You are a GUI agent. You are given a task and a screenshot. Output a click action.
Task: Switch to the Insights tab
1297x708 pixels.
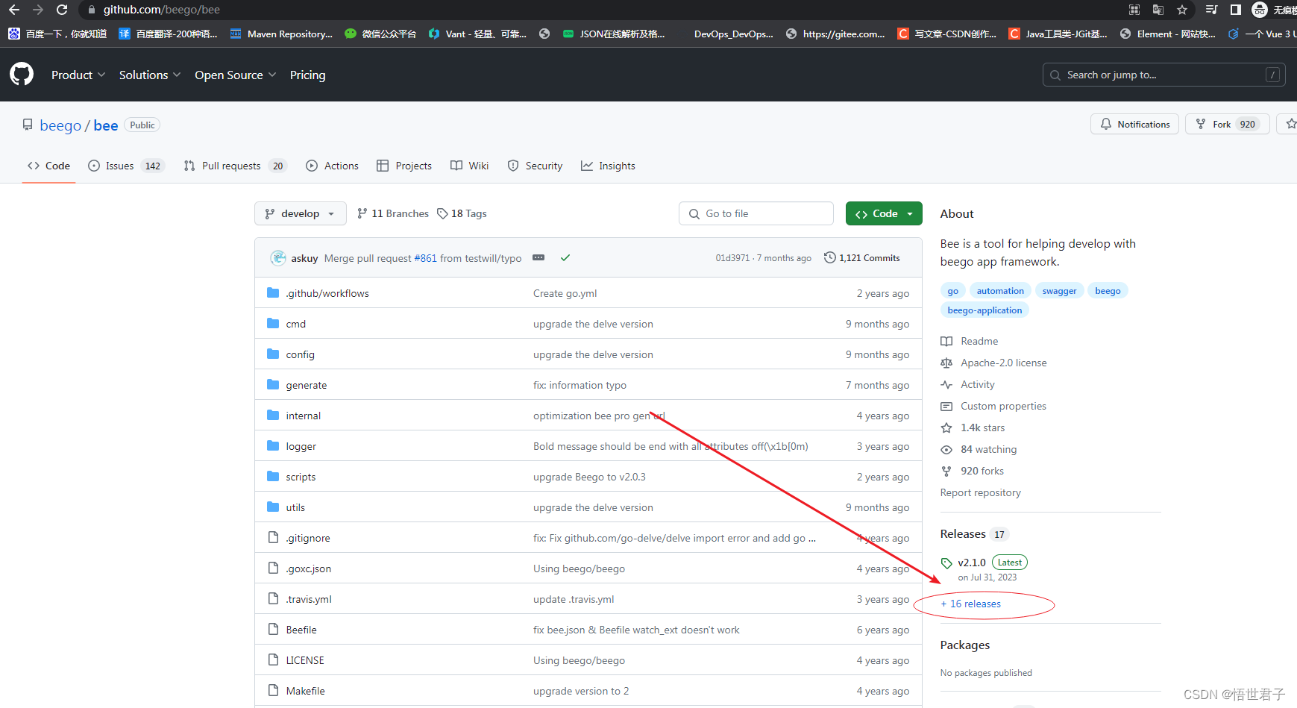[x=609, y=166]
